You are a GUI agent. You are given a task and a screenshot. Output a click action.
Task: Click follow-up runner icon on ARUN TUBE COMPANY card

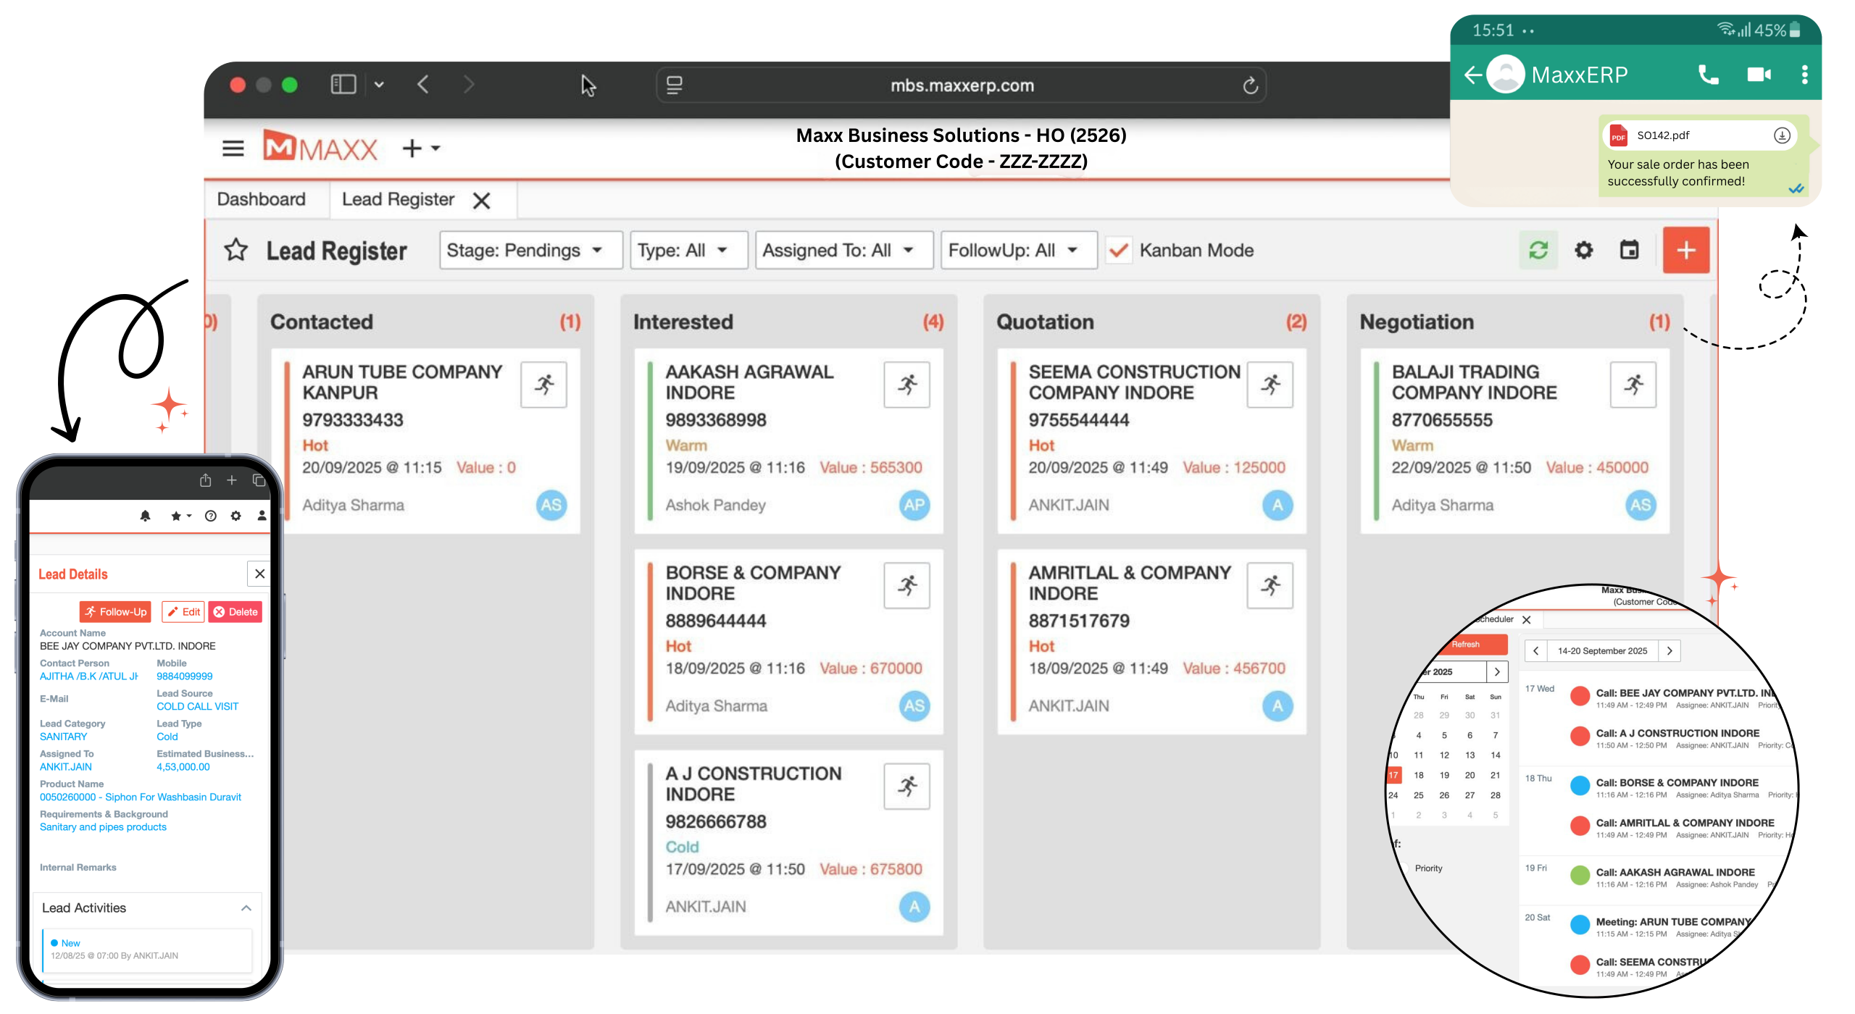[x=543, y=385]
